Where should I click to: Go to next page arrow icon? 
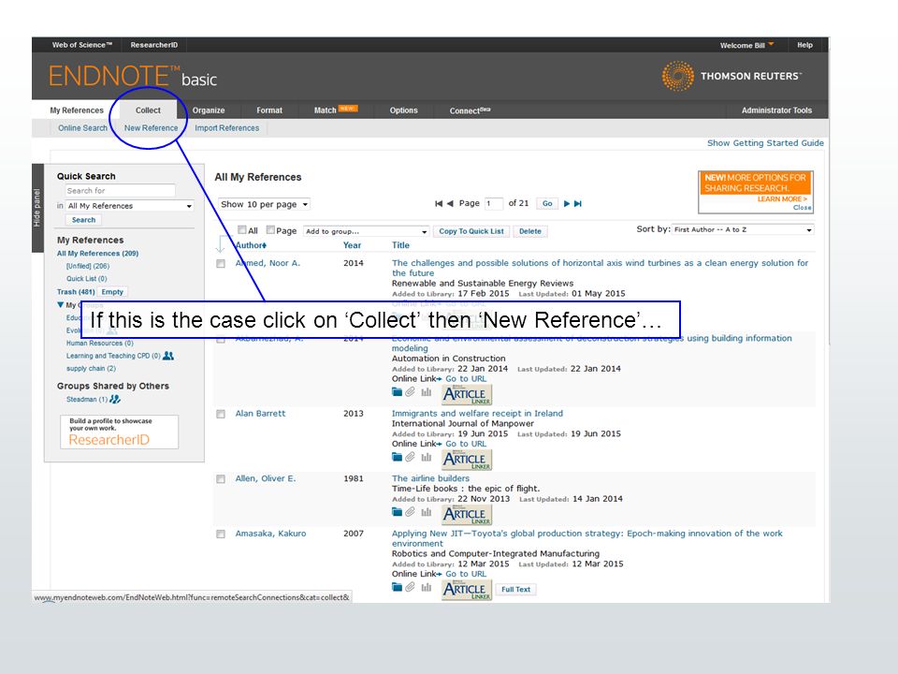coord(567,203)
